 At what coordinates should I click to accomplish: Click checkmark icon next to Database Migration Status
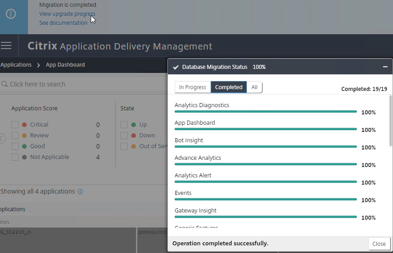[x=176, y=67]
